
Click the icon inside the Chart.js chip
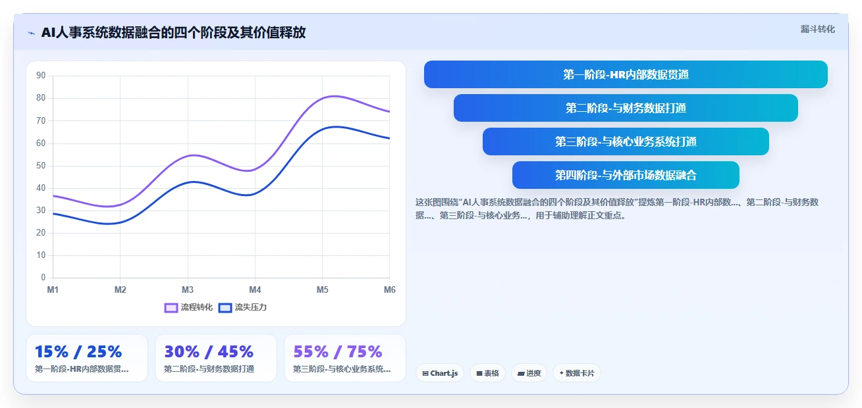point(425,374)
